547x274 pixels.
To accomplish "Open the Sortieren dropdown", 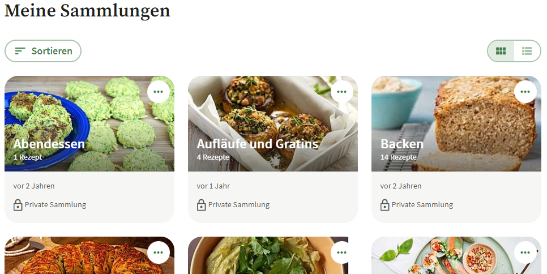I will [43, 51].
